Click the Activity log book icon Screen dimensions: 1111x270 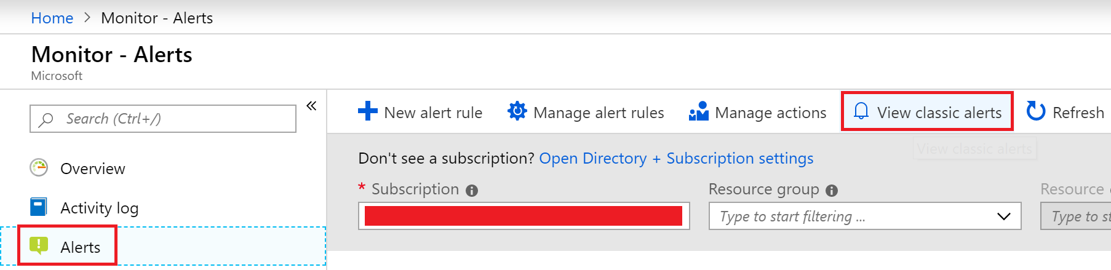(39, 207)
